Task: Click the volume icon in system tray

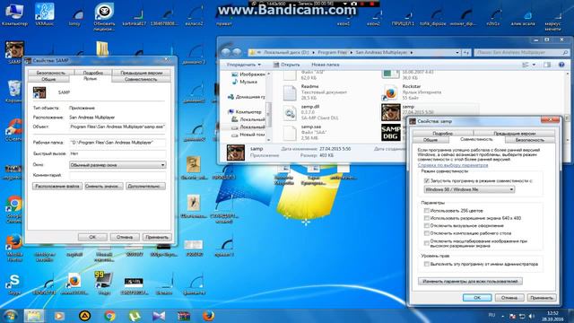Action: point(532,316)
